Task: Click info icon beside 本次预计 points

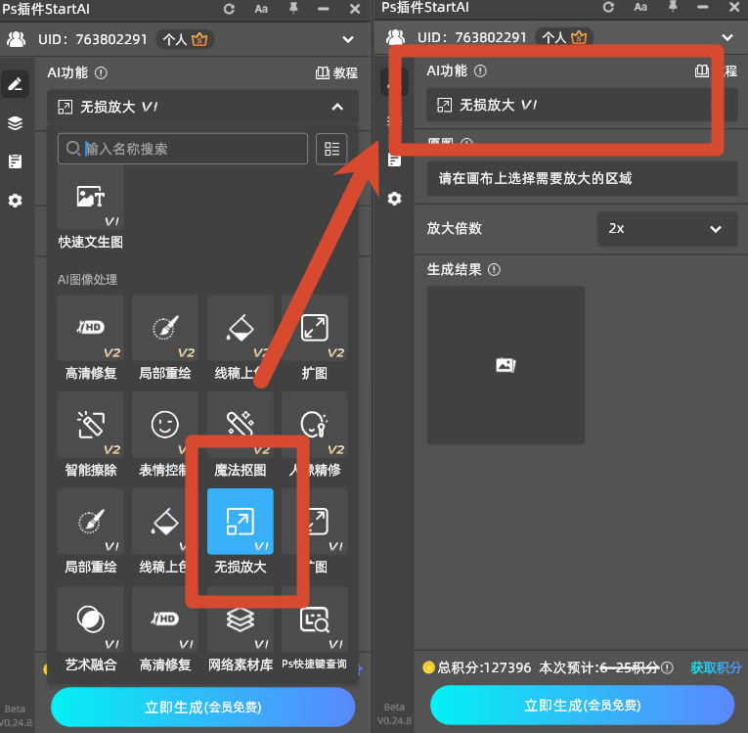Action: tap(668, 667)
